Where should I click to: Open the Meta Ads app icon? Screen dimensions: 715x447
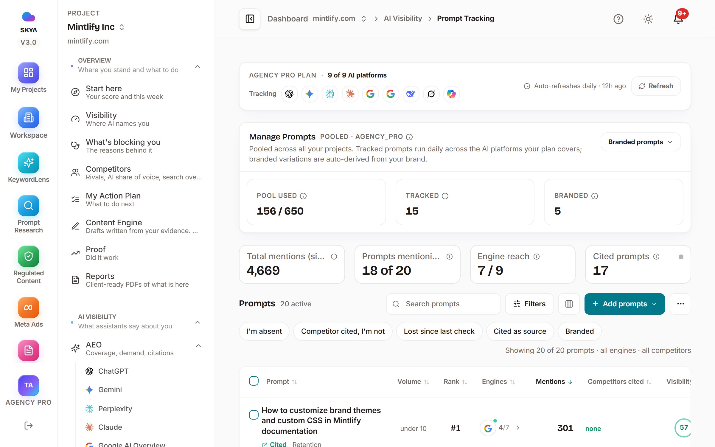coord(28,308)
